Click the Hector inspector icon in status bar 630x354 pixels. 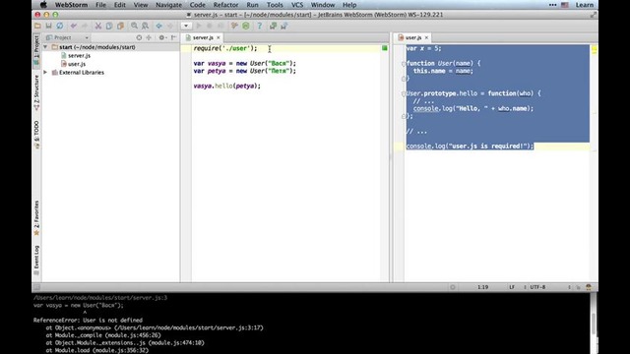(589, 287)
